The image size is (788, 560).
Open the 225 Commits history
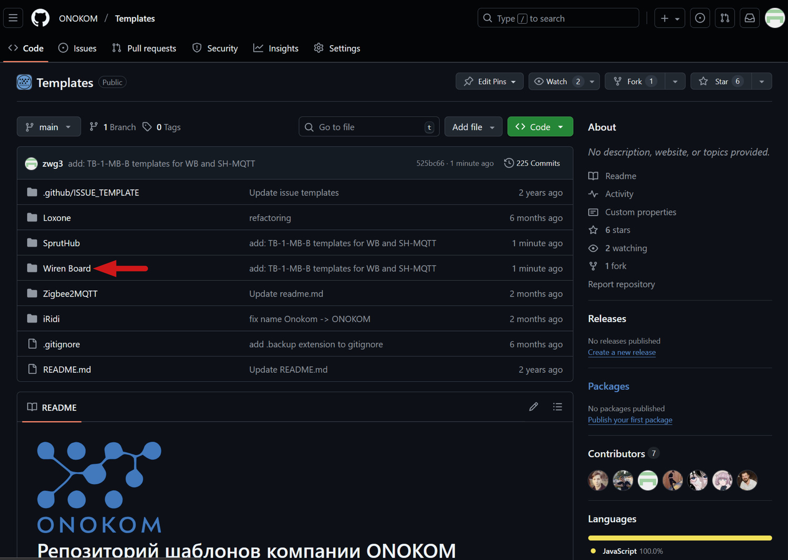(532, 163)
